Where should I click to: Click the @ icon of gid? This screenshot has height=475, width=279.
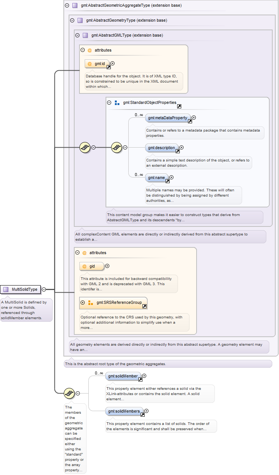(x=84, y=266)
